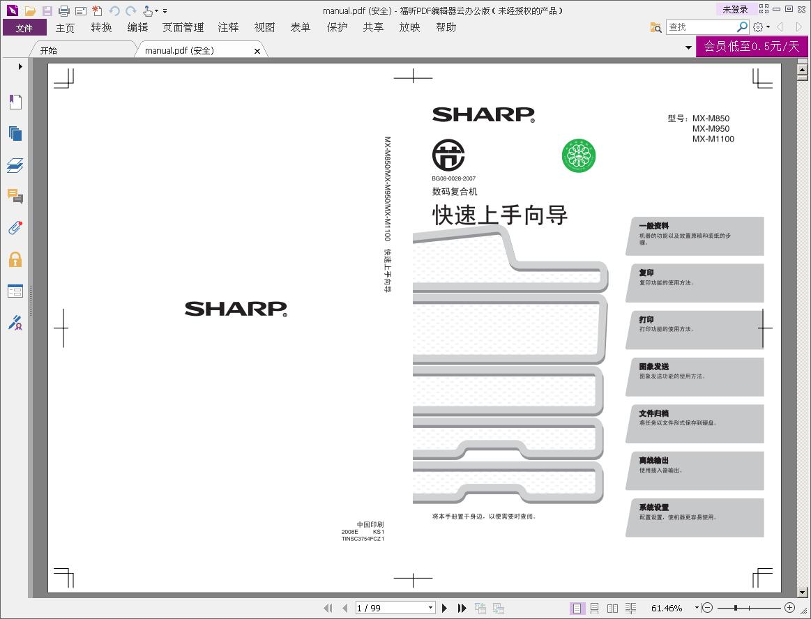Click the Foxit app logo icon

pos(13,10)
